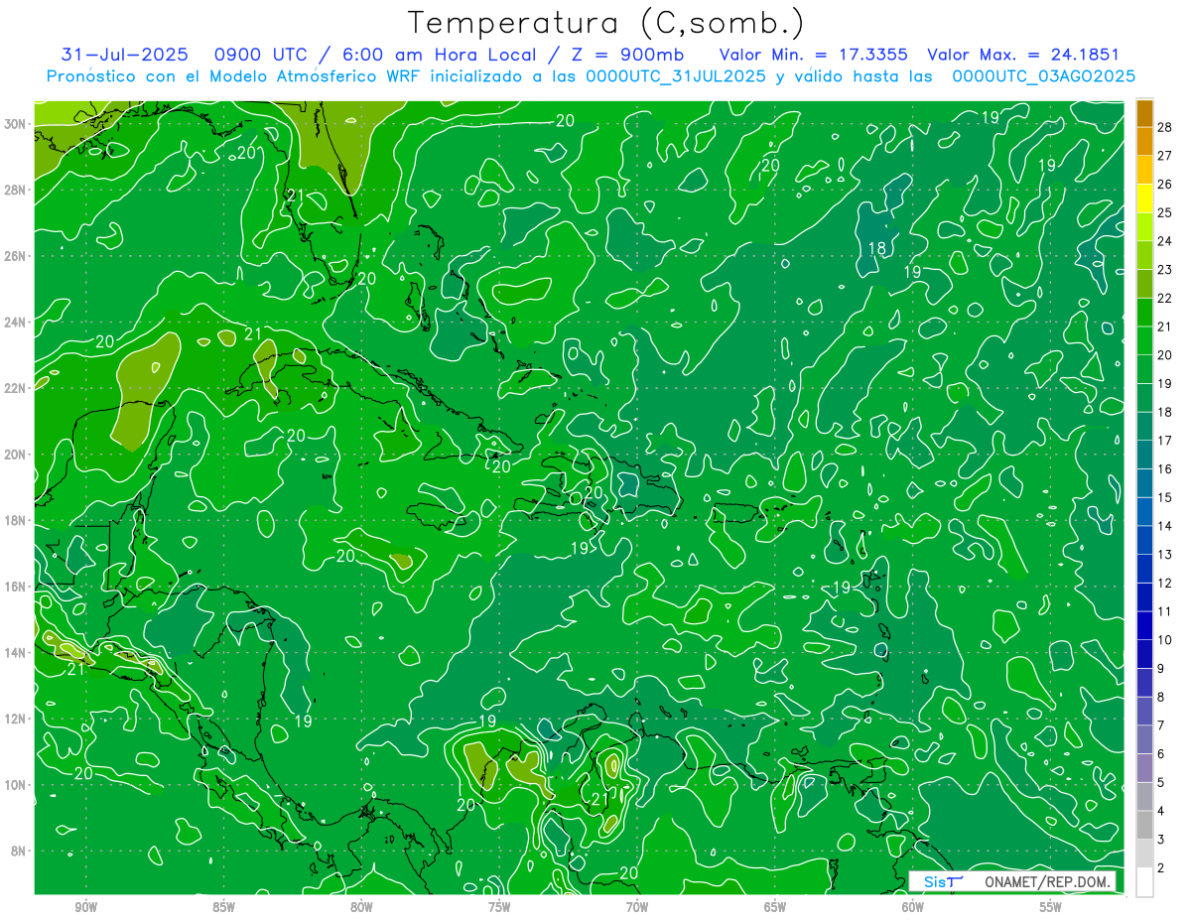
Task: Click the colorbar value '10'
Action: [1164, 640]
